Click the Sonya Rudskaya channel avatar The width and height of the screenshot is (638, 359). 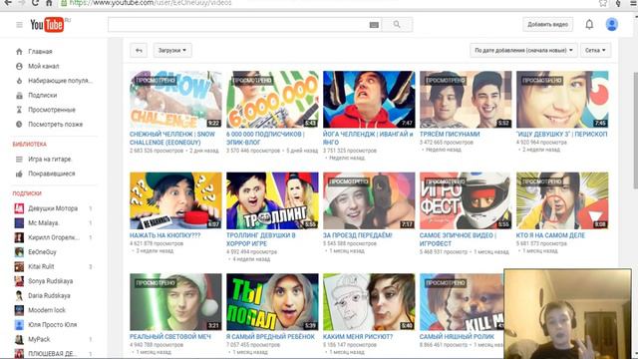19,281
